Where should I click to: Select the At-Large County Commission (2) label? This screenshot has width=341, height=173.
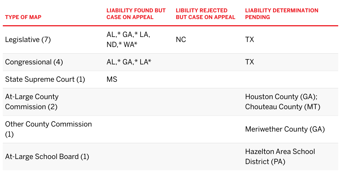(x=32, y=102)
